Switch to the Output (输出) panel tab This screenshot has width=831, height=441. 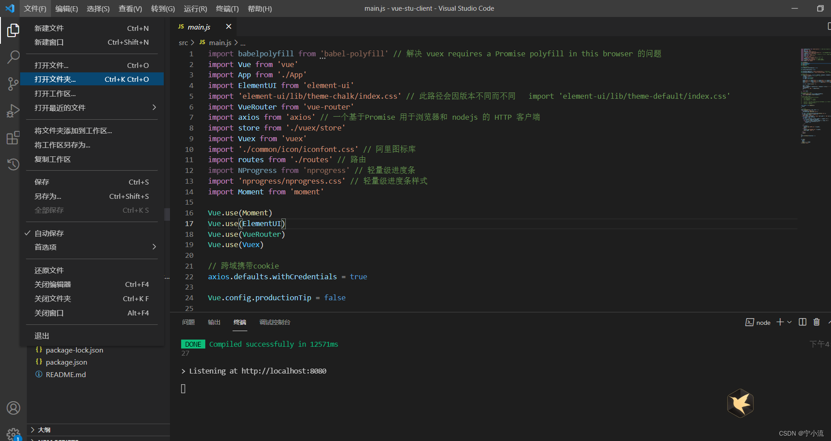(214, 322)
